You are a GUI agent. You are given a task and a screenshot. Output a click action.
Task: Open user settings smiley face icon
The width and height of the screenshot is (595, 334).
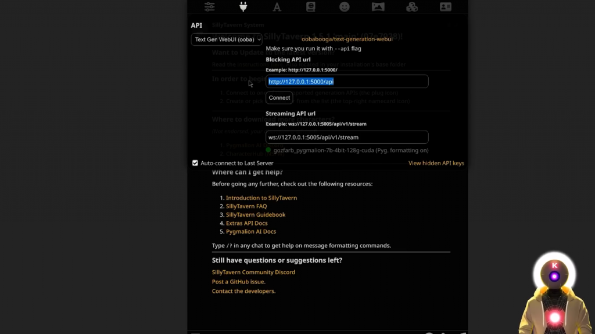coord(344,7)
